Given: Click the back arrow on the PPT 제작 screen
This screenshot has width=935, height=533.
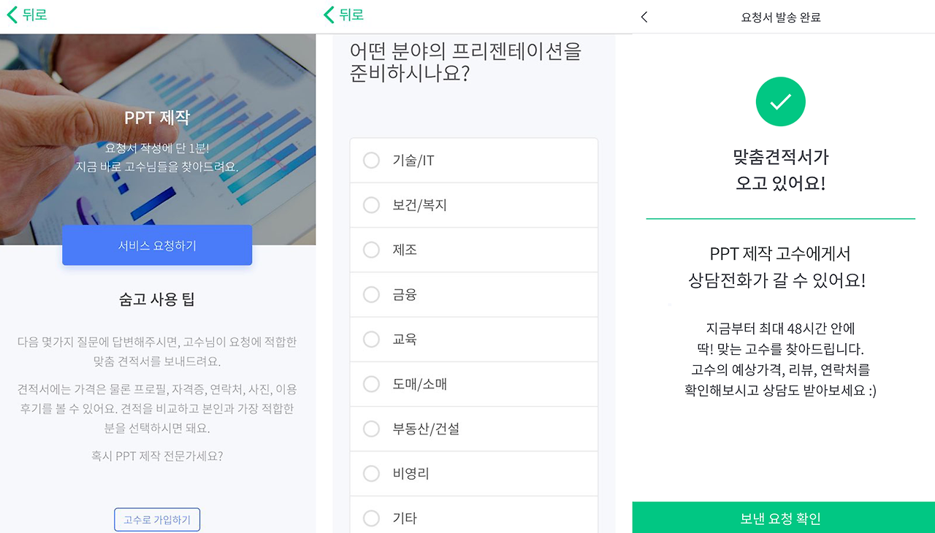Looking at the screenshot, I should [12, 14].
